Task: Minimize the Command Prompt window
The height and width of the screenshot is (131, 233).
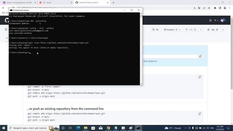Action: 125,10
